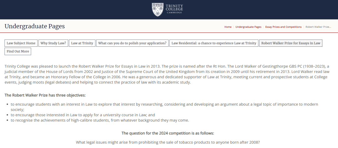Click the intro paragraph about Lord Walker
The image size is (338, 148).
click(x=169, y=74)
